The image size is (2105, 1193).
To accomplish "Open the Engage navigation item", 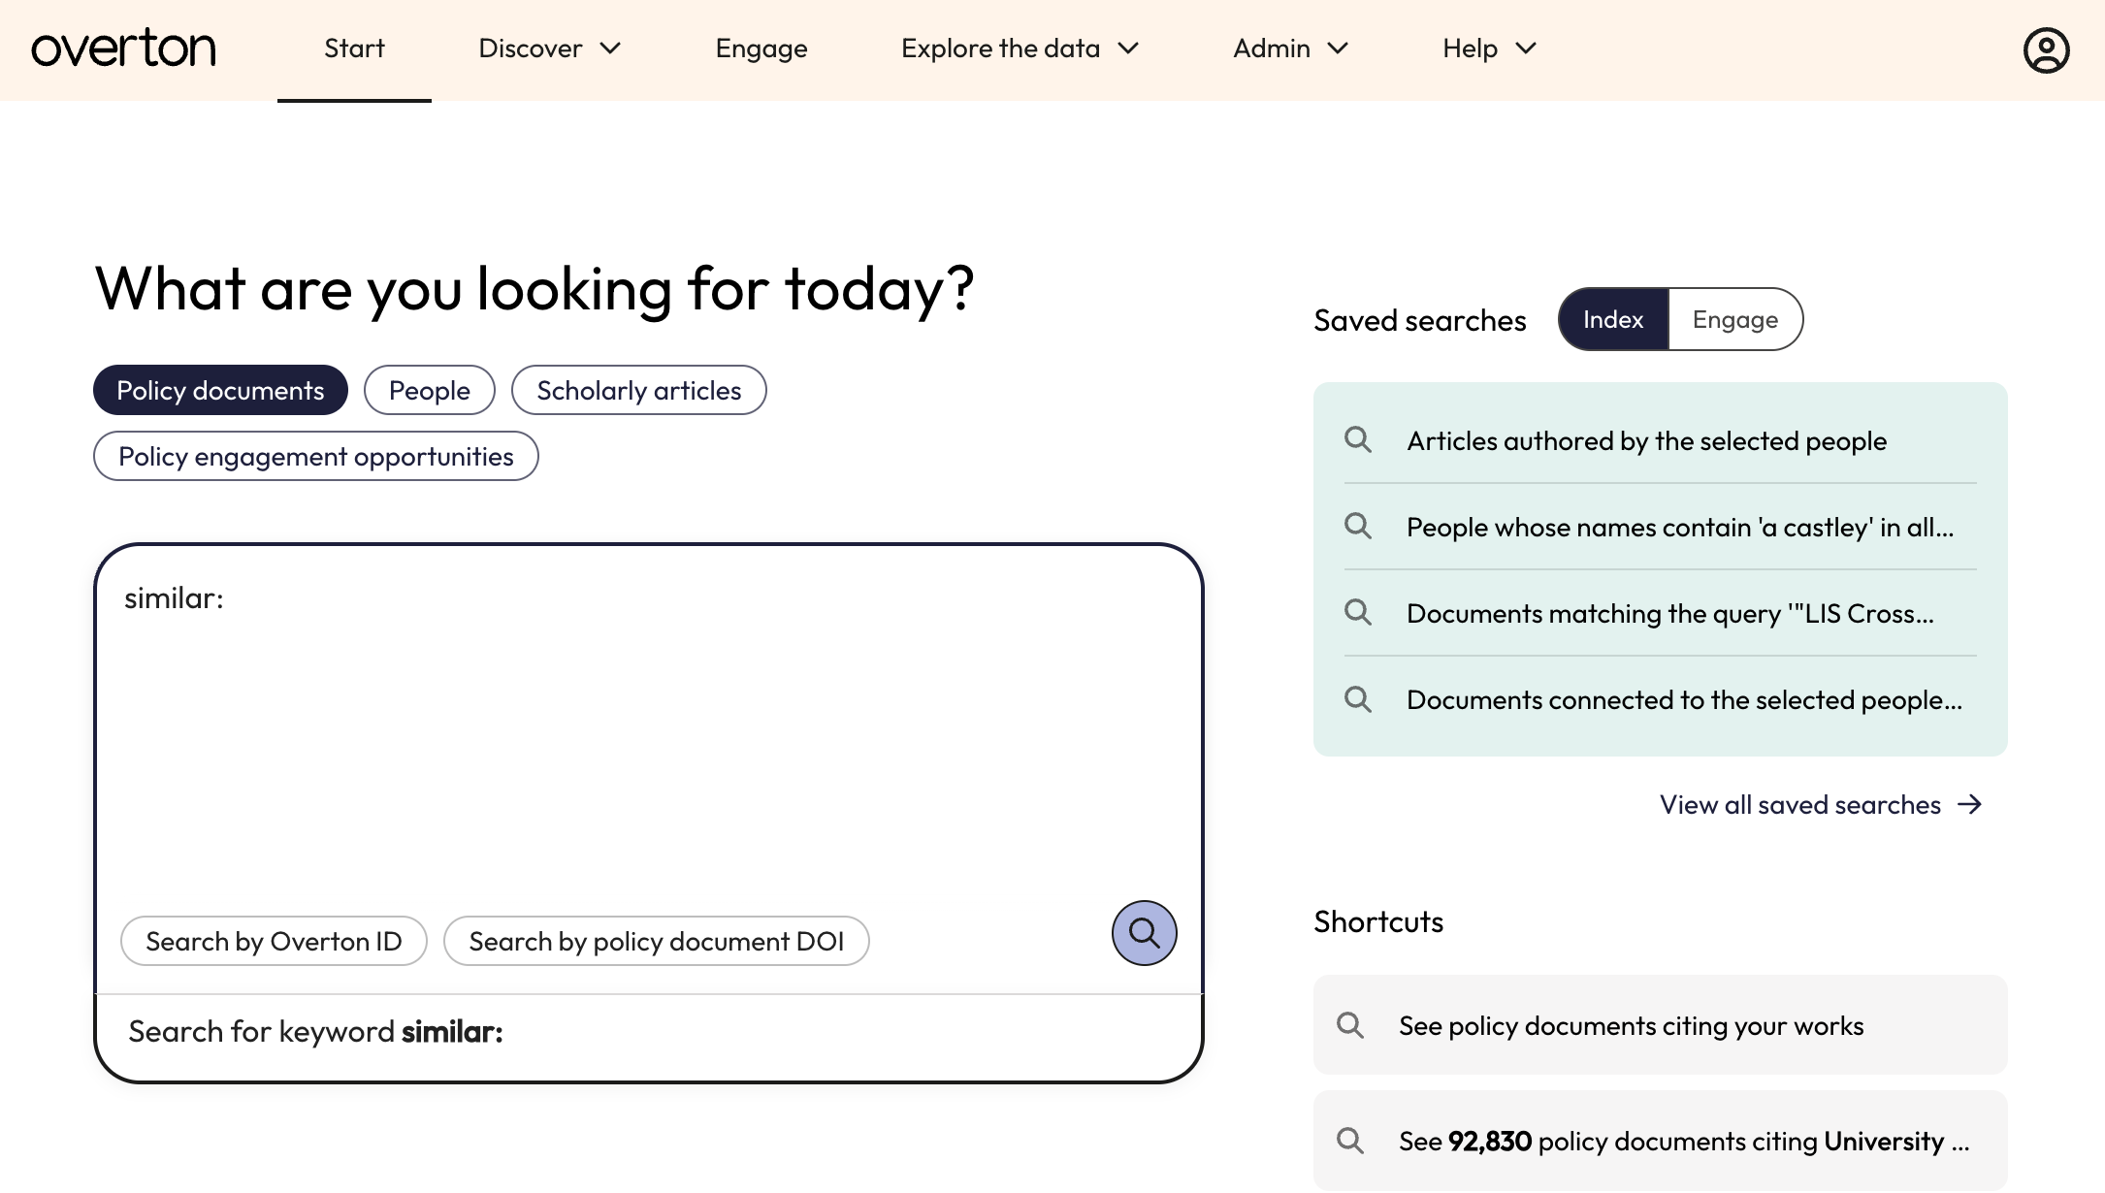I will (x=761, y=48).
